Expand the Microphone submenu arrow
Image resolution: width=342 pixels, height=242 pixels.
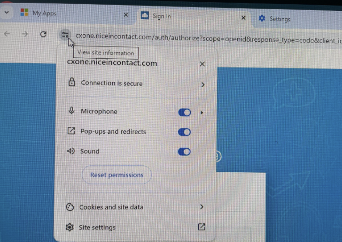coord(202,113)
